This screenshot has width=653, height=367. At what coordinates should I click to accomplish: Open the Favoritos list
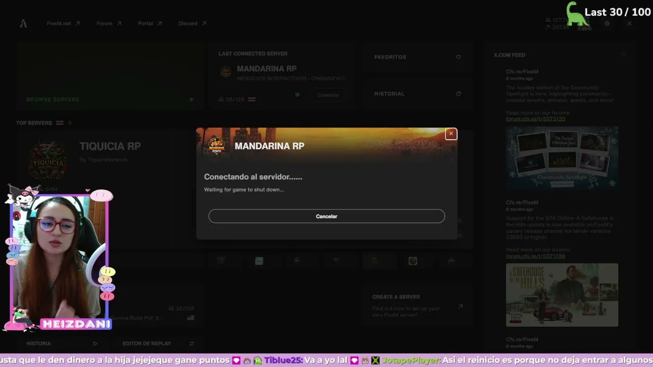point(417,57)
